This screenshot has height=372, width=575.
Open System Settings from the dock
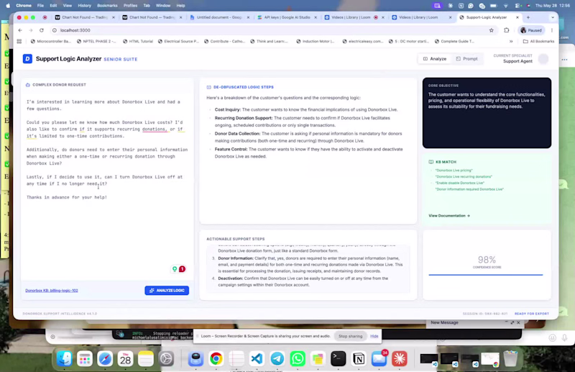click(166, 358)
